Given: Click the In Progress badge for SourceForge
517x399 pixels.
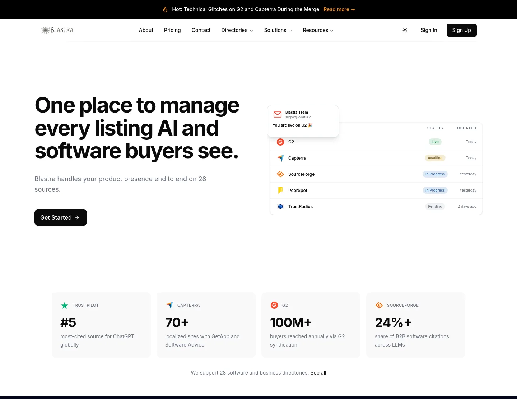Looking at the screenshot, I should click(x=435, y=174).
